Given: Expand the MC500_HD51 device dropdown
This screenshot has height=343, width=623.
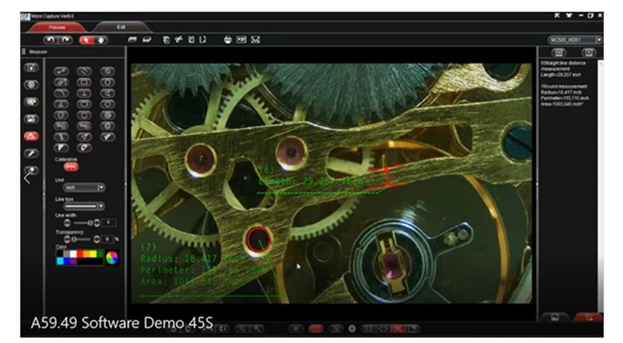Looking at the screenshot, I should (575, 39).
